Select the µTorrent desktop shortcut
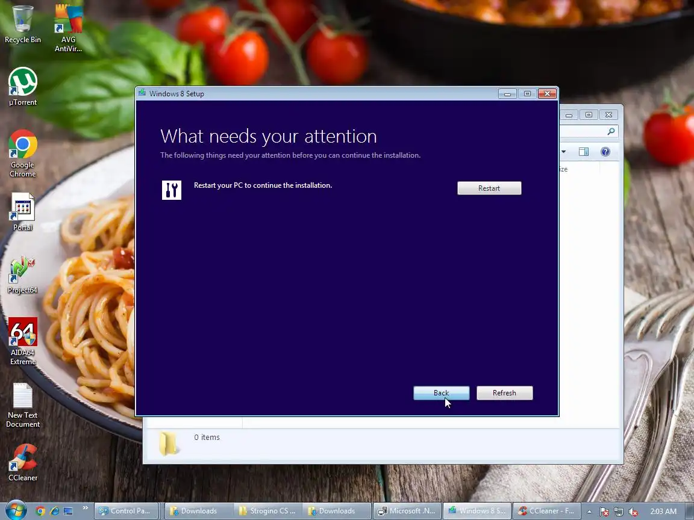 click(x=22, y=87)
